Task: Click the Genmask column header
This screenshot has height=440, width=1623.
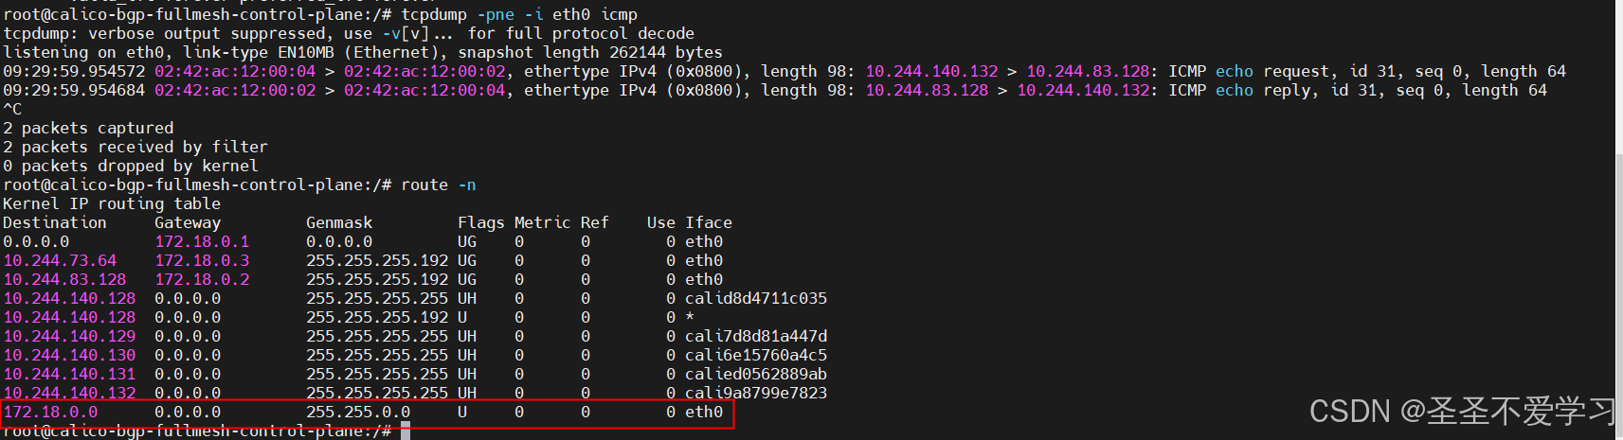Action: [x=339, y=222]
